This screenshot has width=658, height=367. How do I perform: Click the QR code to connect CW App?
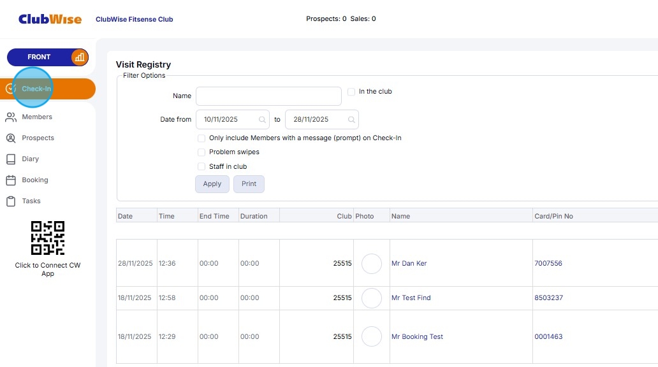point(48,238)
